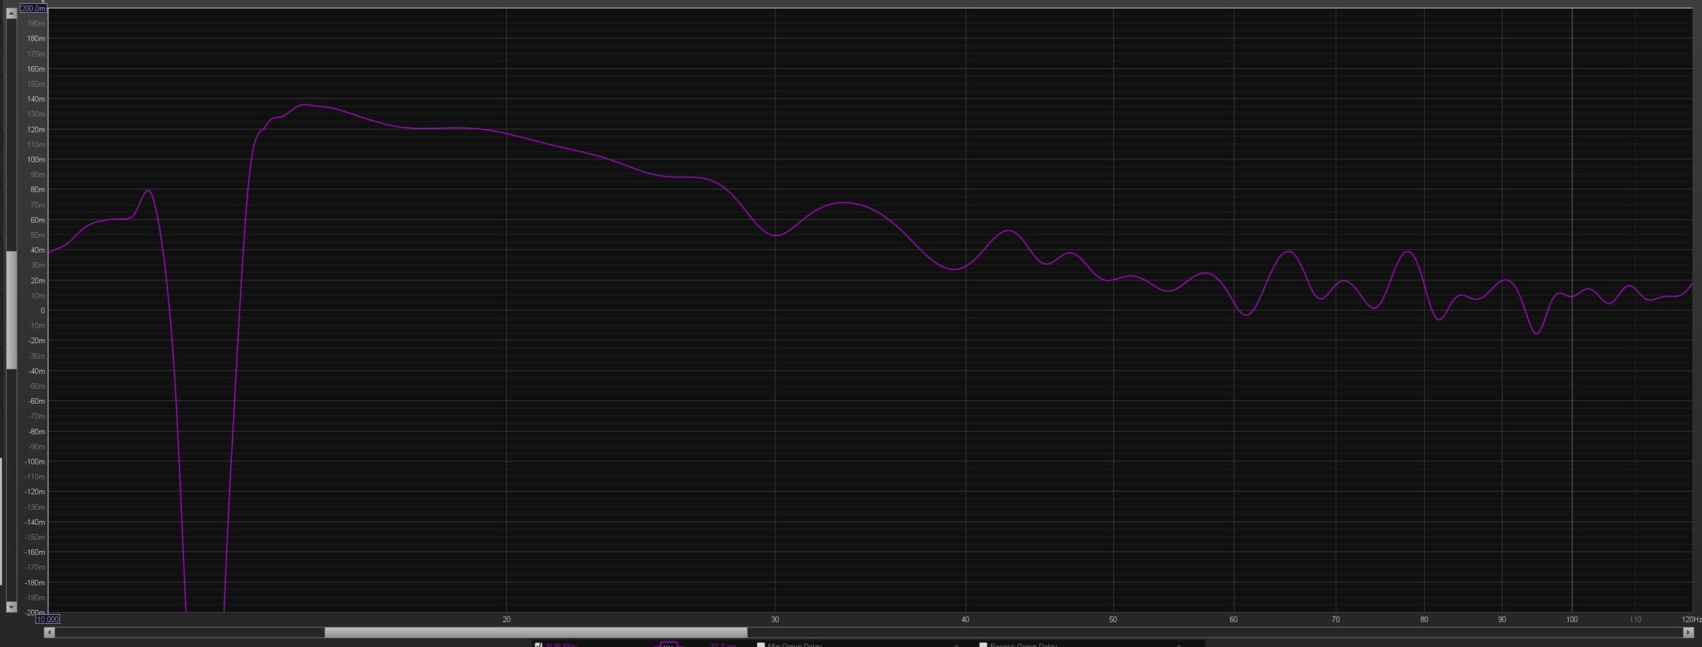Click the 37.7 ms delay value
The image size is (1702, 647).
click(723, 645)
